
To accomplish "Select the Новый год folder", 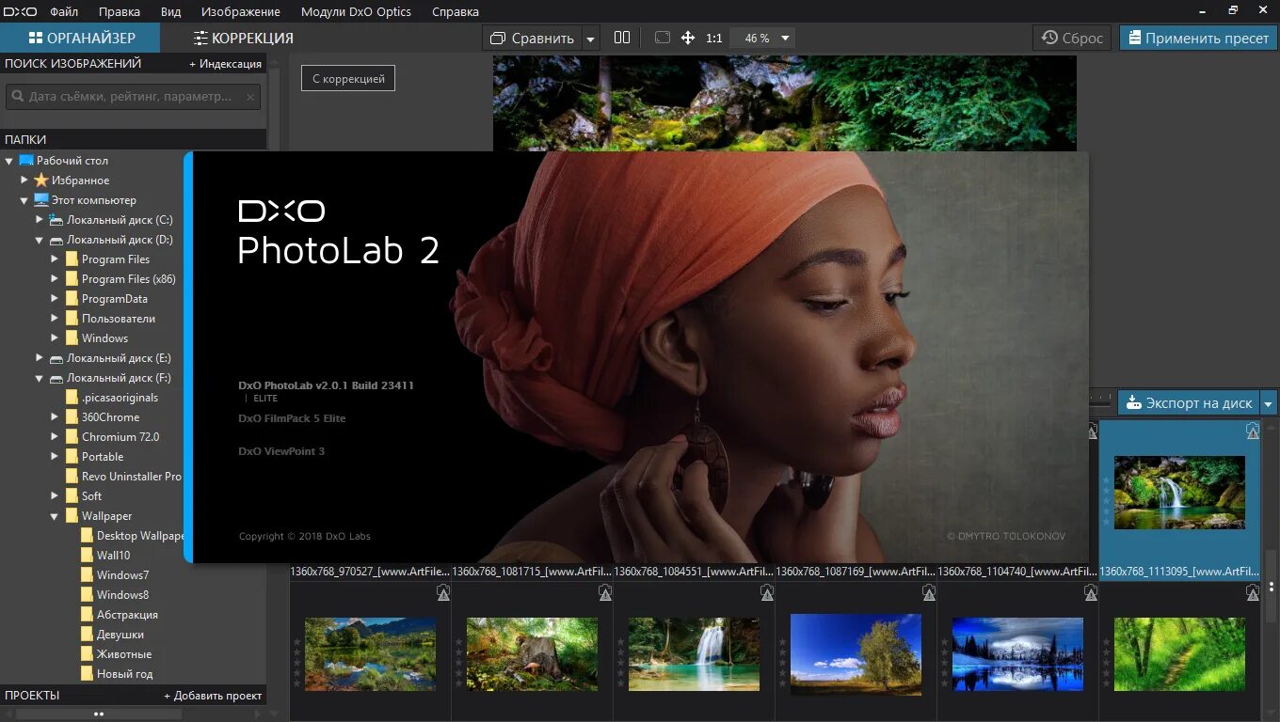I will coord(124,674).
